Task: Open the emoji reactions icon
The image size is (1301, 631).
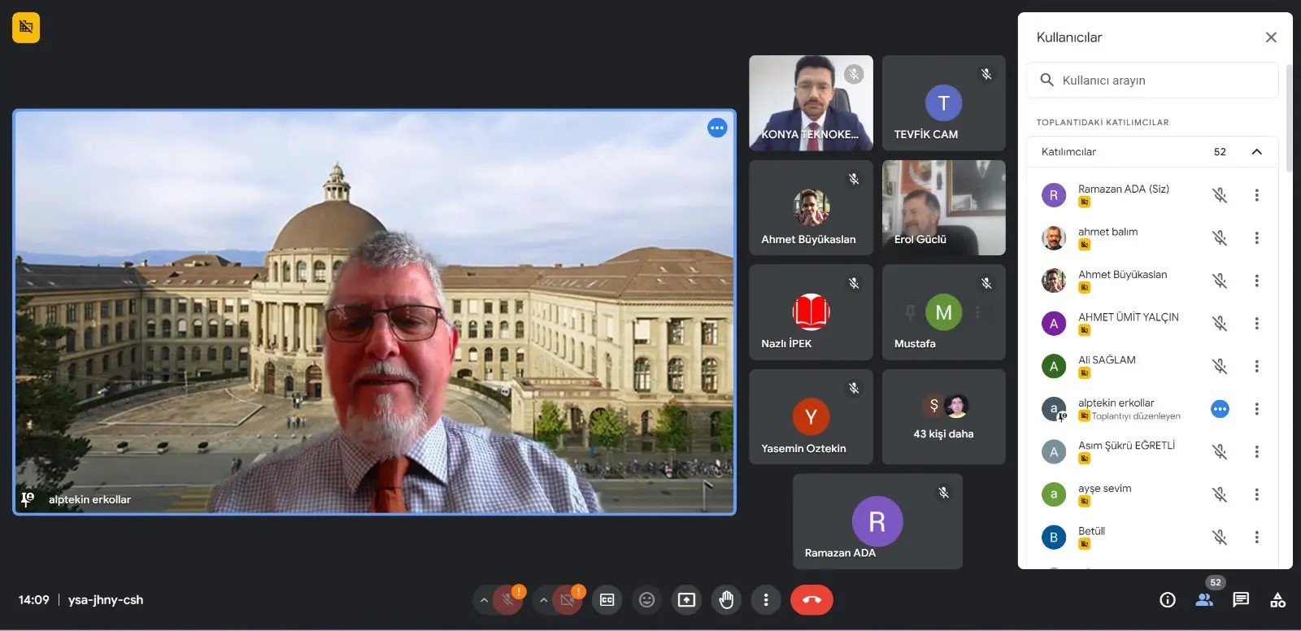Action: (x=646, y=600)
